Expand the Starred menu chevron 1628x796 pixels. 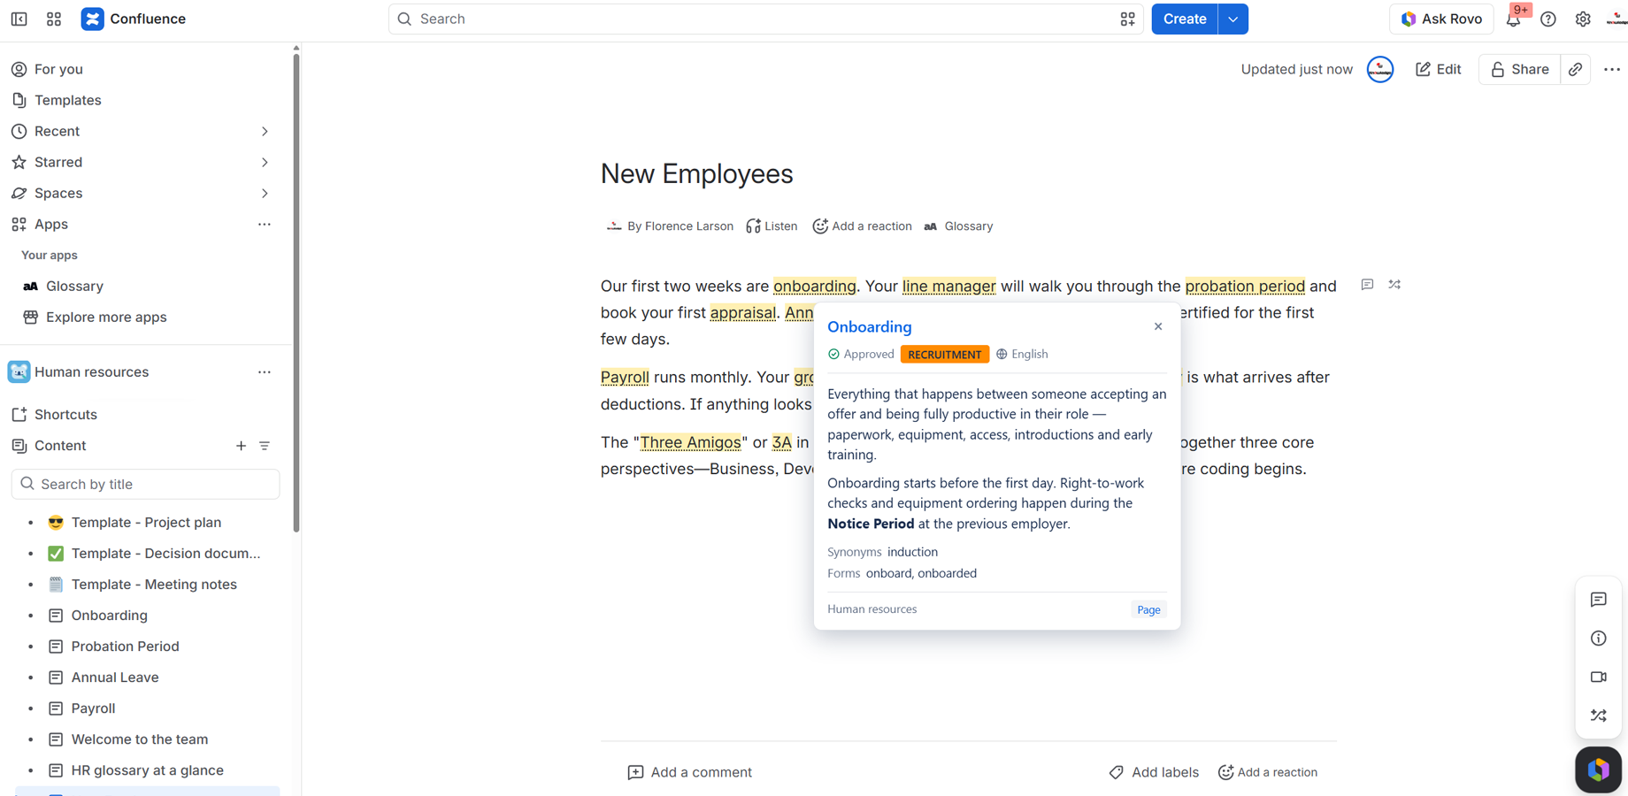[x=265, y=163]
